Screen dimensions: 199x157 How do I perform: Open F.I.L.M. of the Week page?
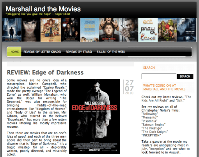pos(111,52)
